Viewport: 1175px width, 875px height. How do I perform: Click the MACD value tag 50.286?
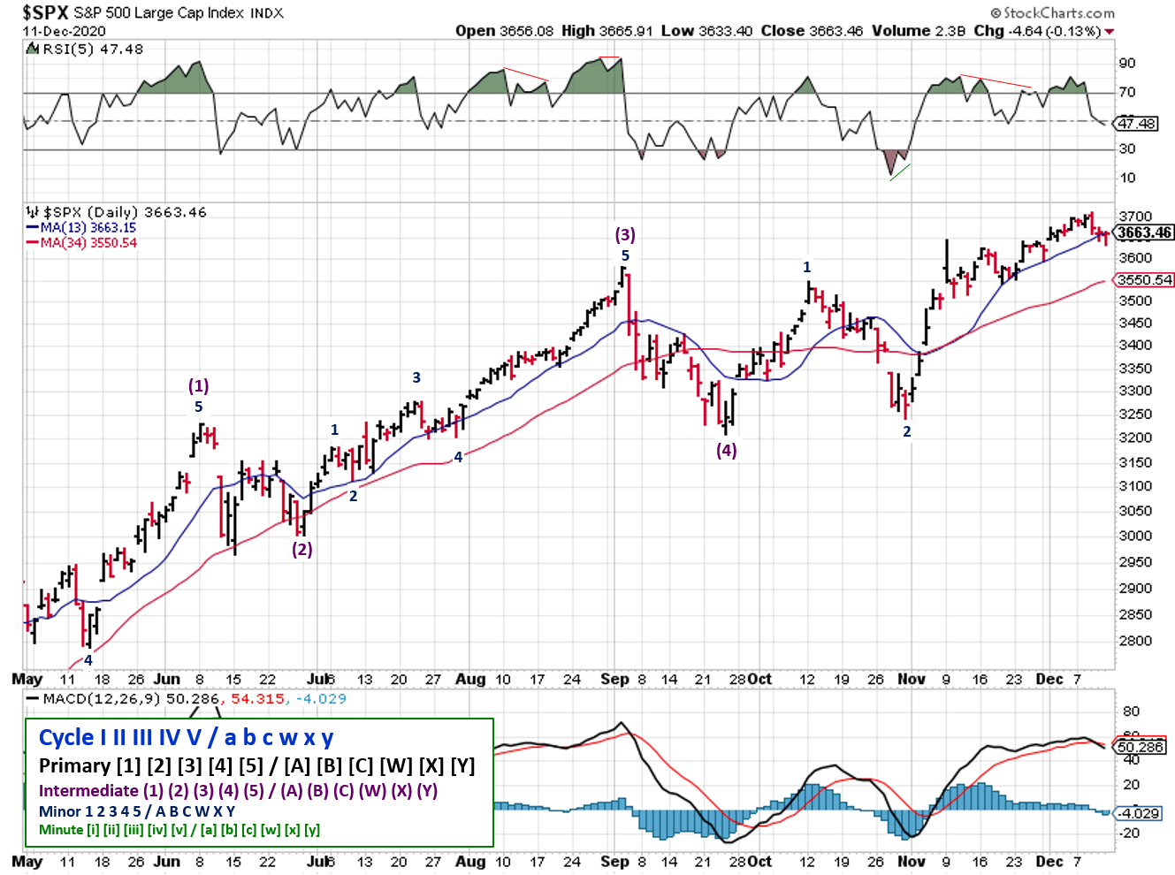click(1141, 747)
